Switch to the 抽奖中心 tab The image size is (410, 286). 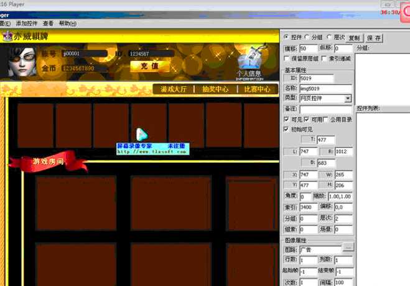215,89
